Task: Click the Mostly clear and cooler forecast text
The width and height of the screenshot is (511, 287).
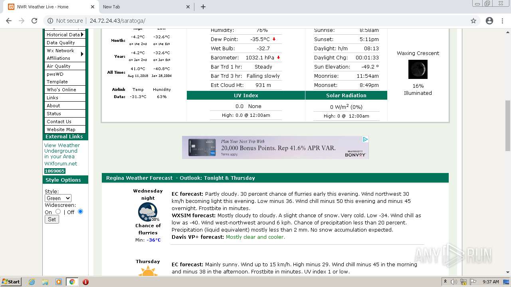Action: pos(255,237)
